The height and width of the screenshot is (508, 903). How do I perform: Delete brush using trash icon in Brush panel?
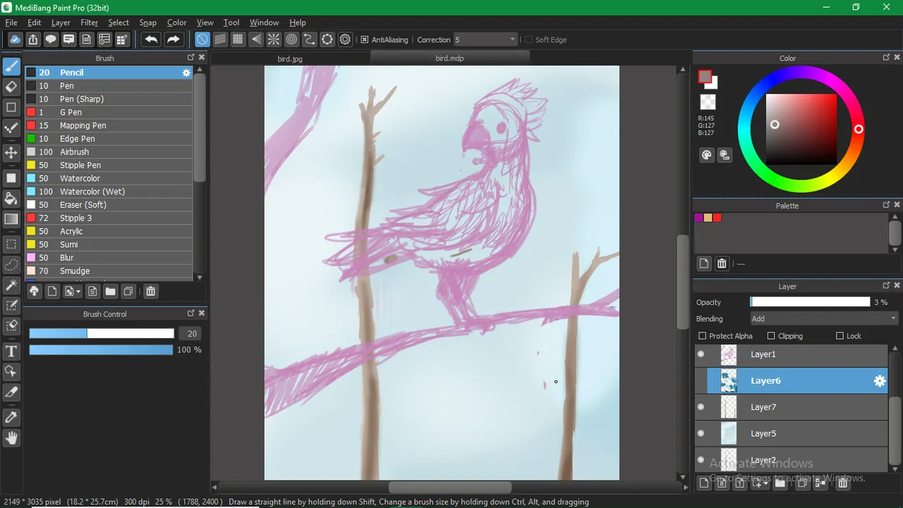[x=150, y=291]
